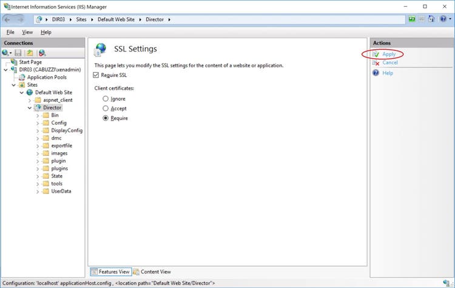Click the Home icon next to the help button
Screen dimensions: 455x288
coord(431,19)
